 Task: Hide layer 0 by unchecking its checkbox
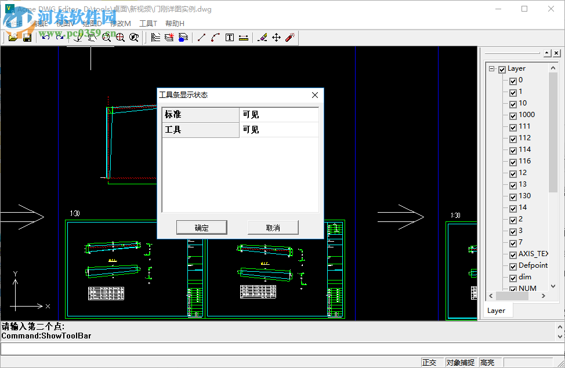tap(513, 81)
